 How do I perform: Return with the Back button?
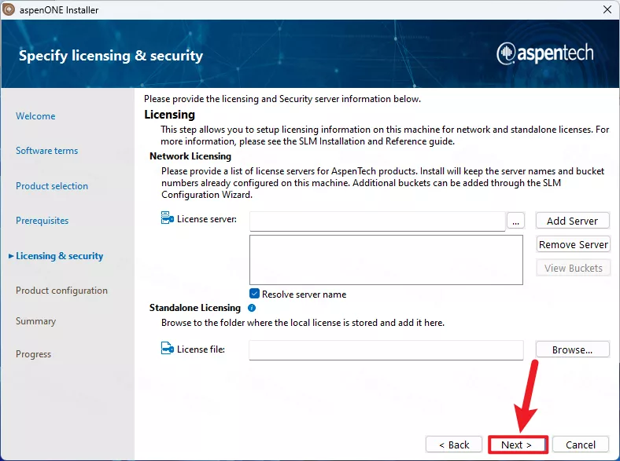[x=454, y=445]
